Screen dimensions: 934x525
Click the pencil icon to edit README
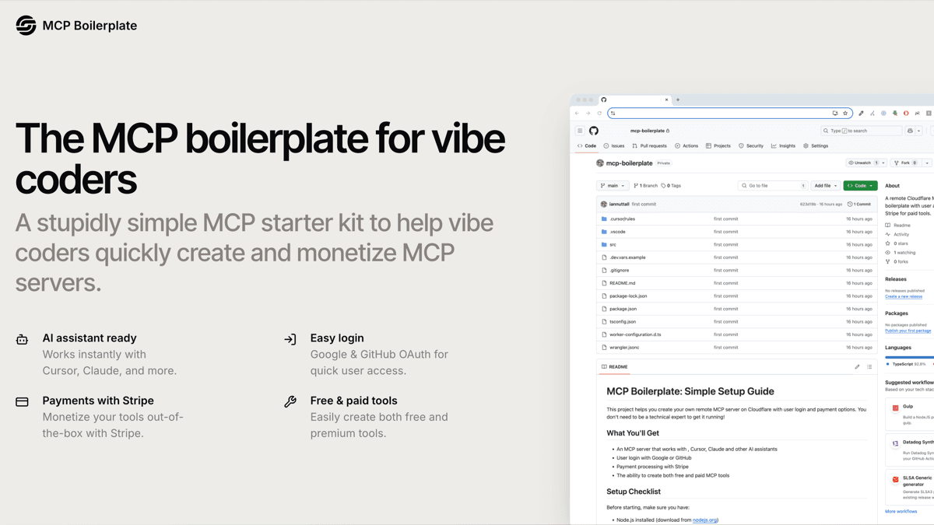click(857, 366)
